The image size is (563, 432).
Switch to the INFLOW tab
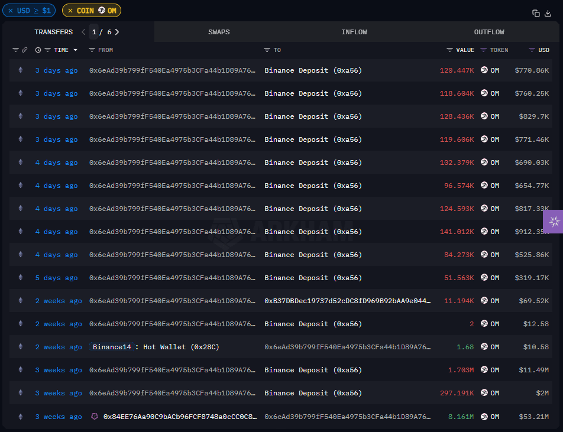(354, 32)
